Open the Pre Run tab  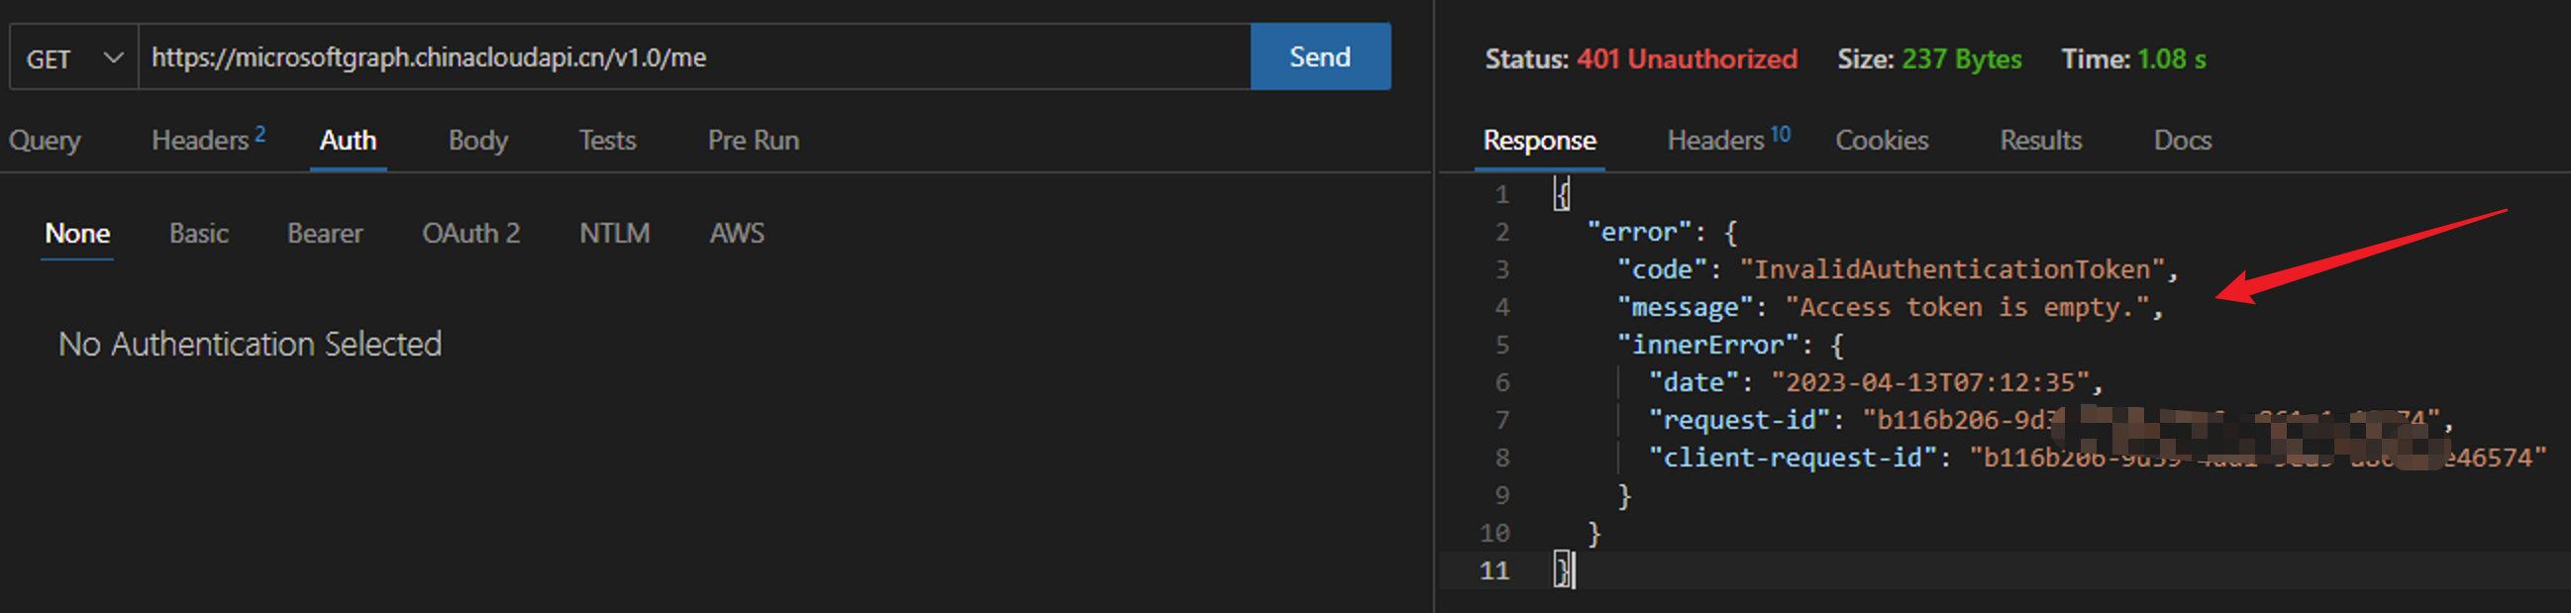(x=753, y=141)
